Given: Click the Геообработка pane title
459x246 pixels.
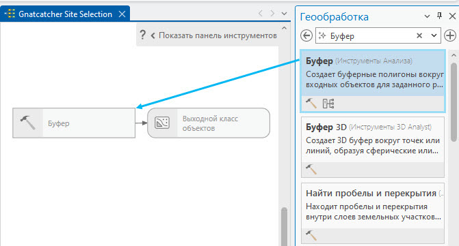Looking at the screenshot, I should [x=334, y=16].
